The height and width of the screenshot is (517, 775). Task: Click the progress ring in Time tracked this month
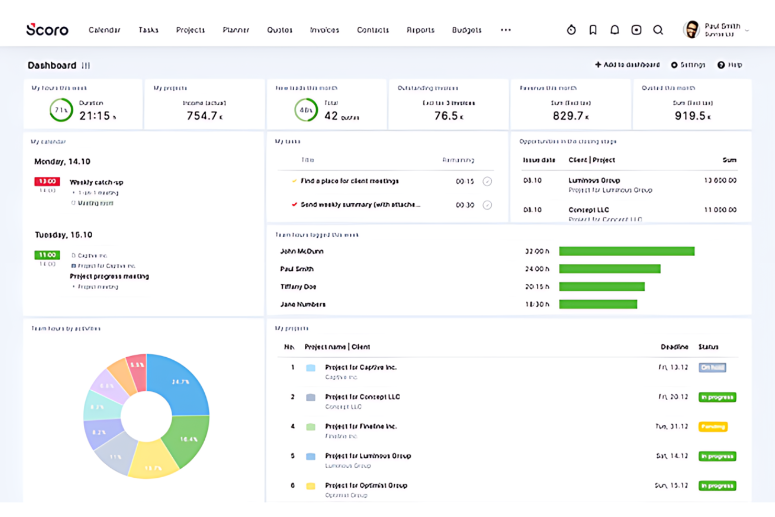pyautogui.click(x=306, y=110)
